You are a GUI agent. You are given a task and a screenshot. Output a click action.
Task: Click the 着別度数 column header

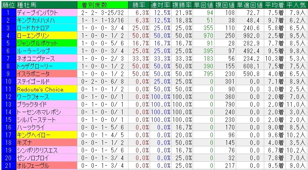(x=103, y=5)
